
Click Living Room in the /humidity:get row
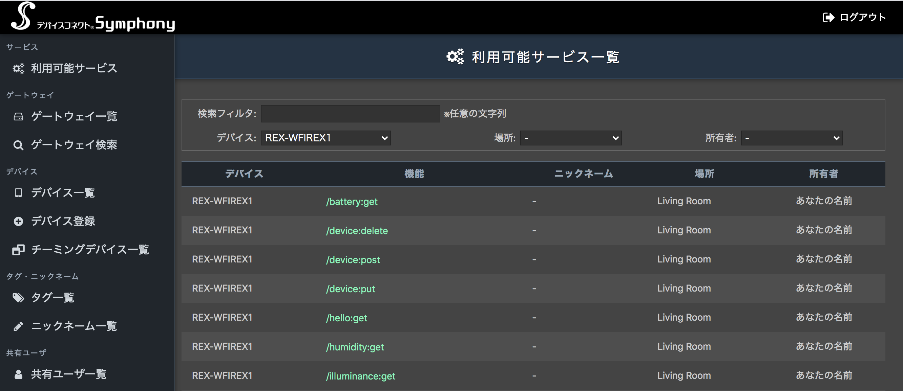click(x=684, y=346)
